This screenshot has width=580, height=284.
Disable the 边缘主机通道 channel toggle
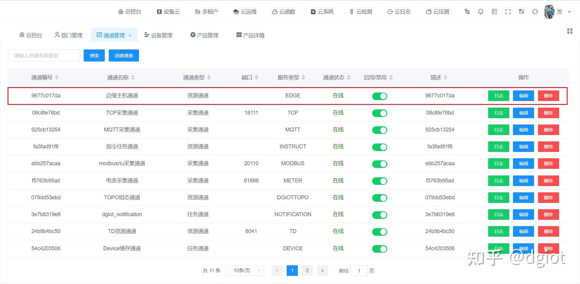click(x=379, y=96)
